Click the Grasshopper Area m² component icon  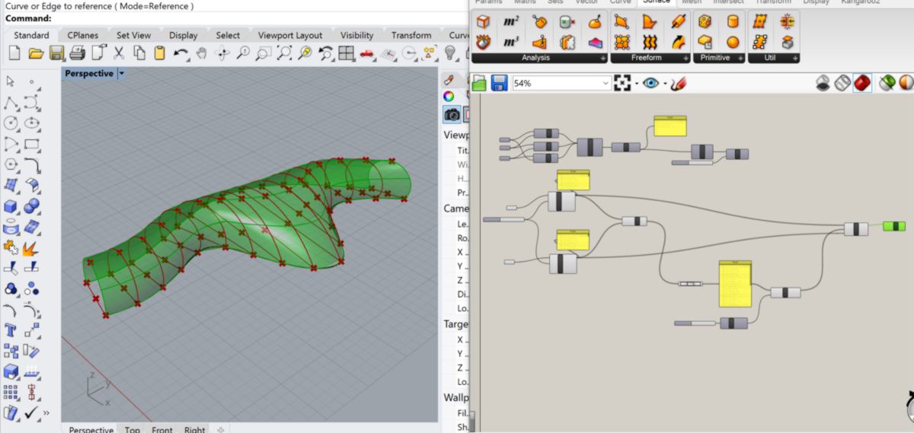coord(511,22)
